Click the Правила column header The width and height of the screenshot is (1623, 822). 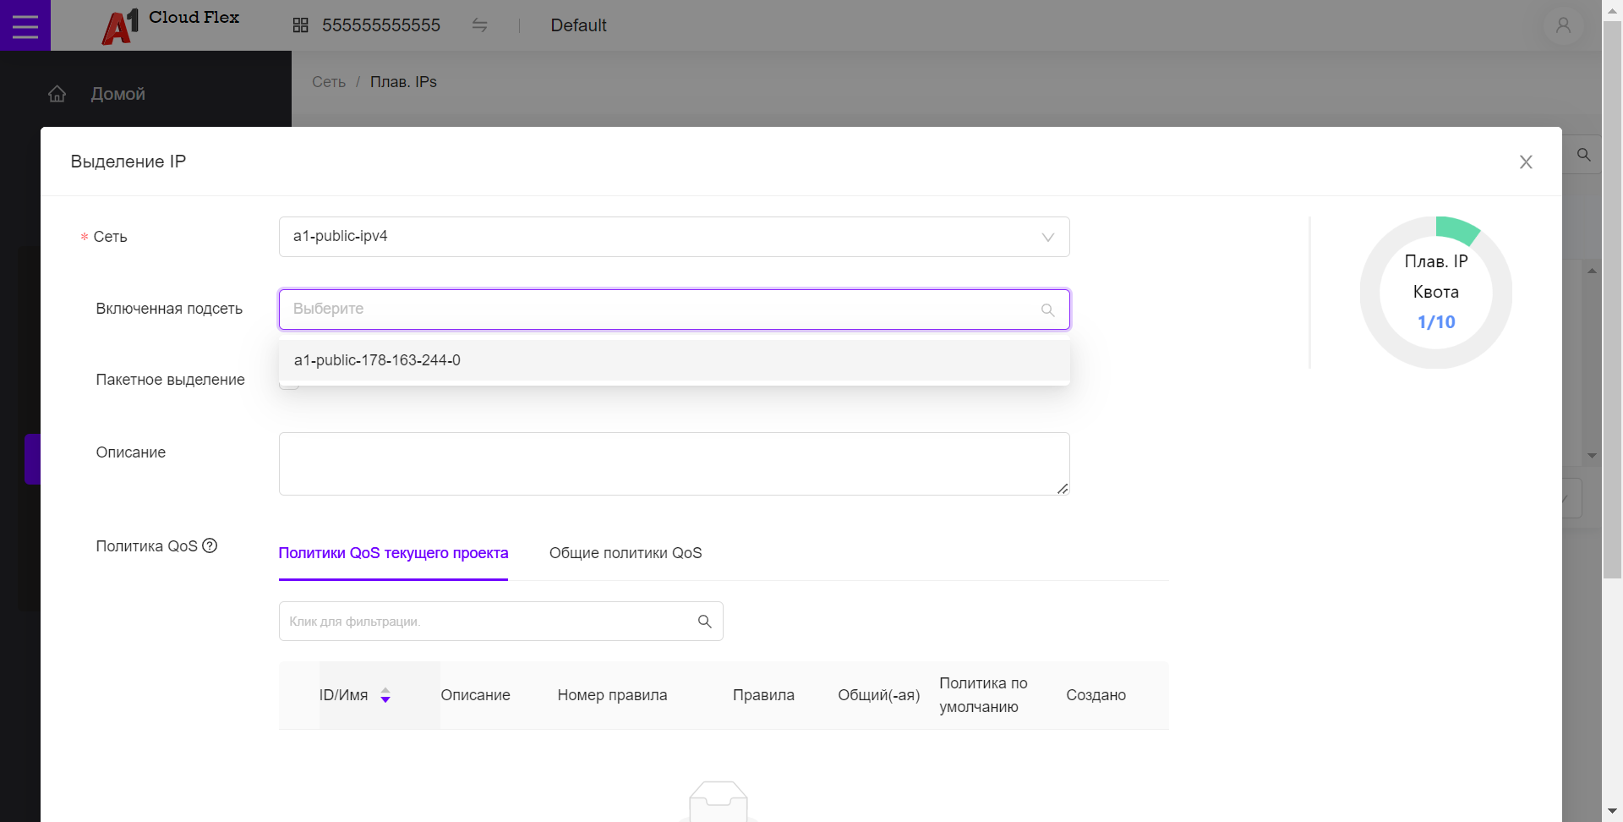(x=763, y=695)
